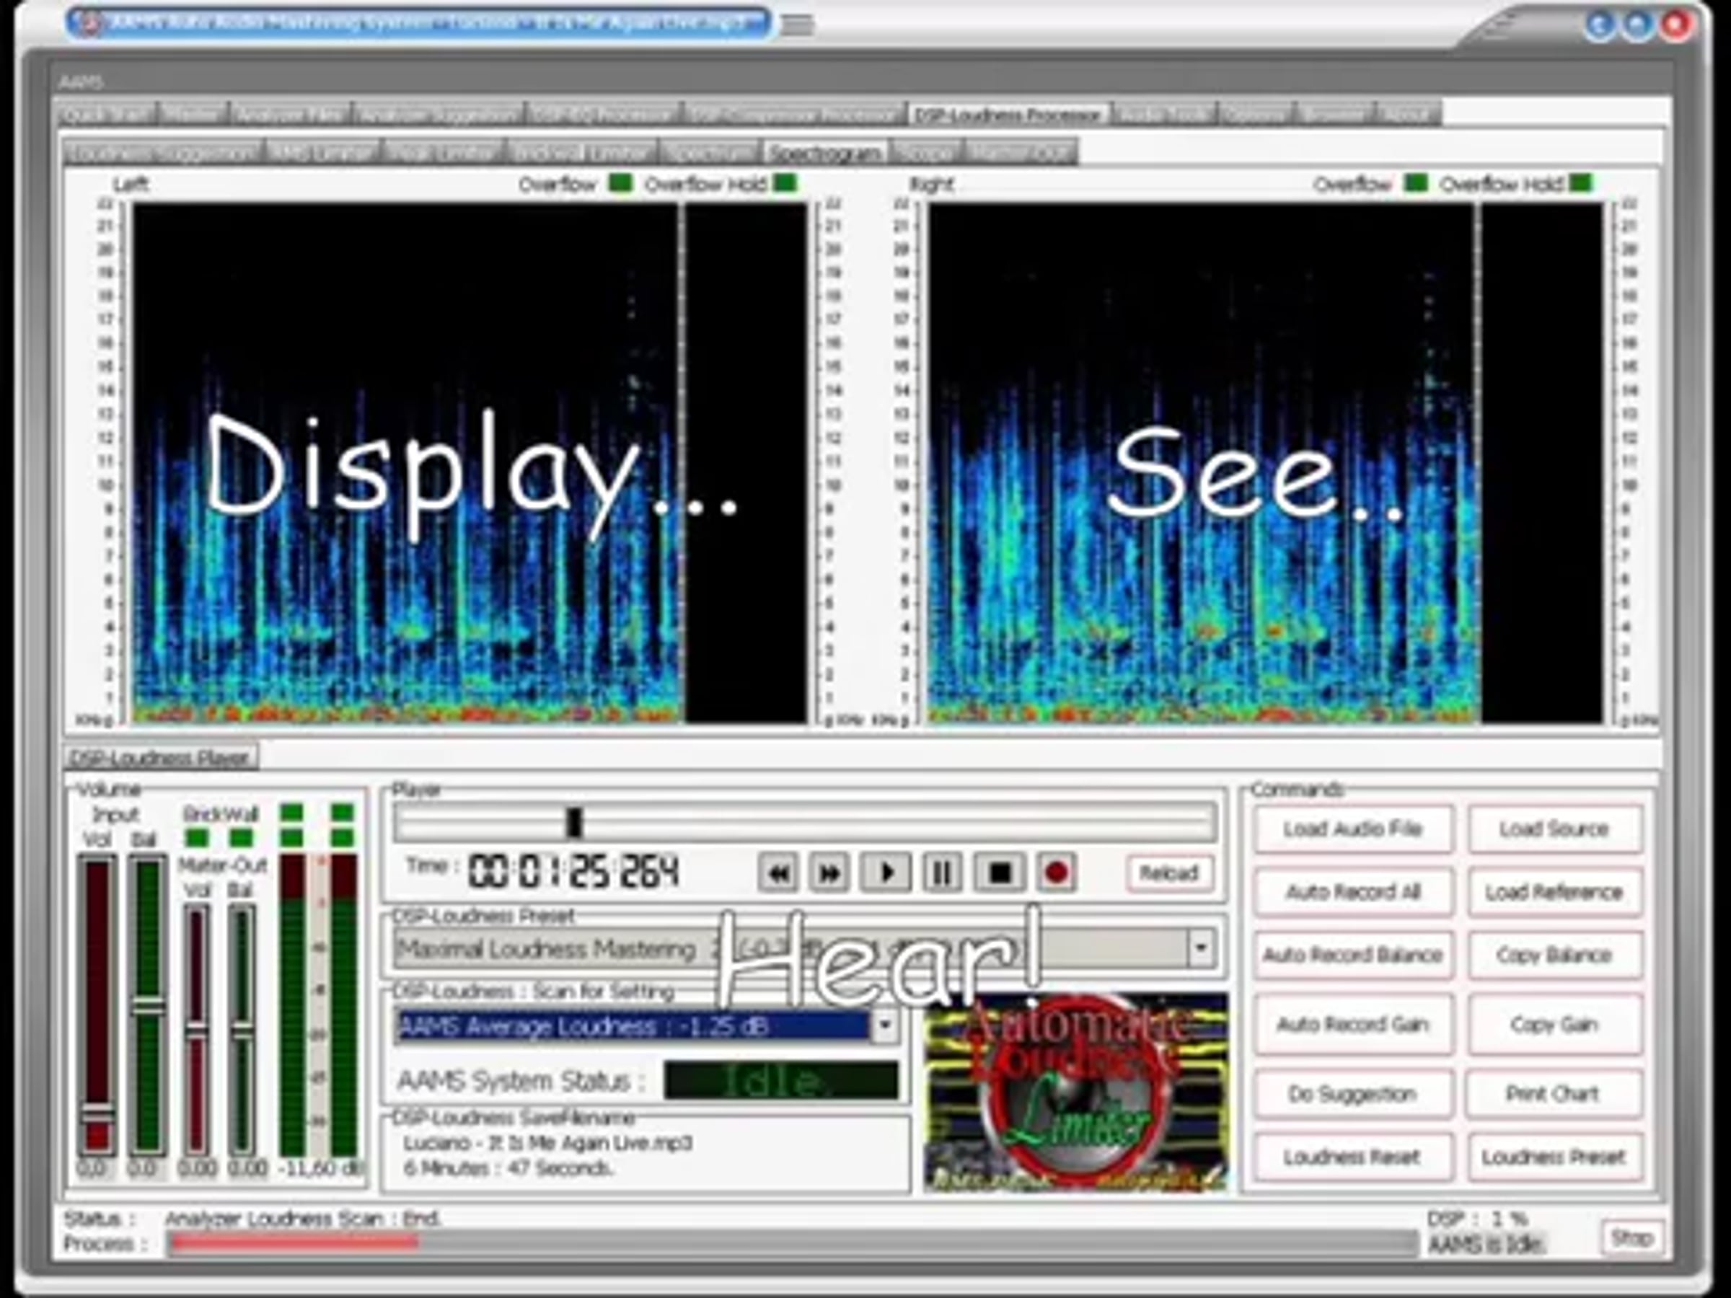Hit the stop square button

point(1000,872)
